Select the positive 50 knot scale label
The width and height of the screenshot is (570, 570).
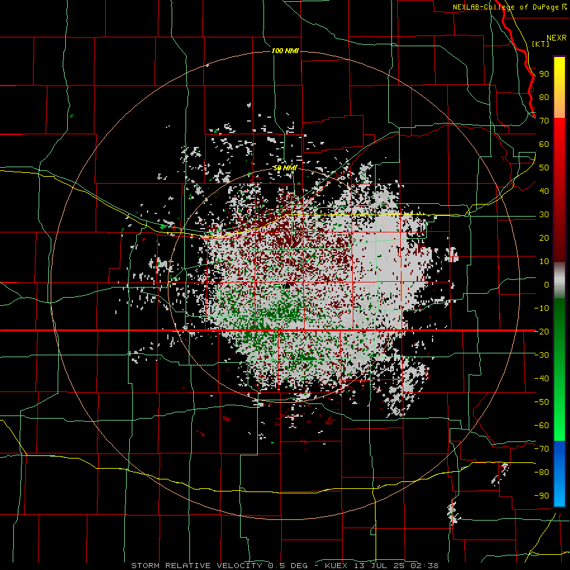click(x=544, y=168)
